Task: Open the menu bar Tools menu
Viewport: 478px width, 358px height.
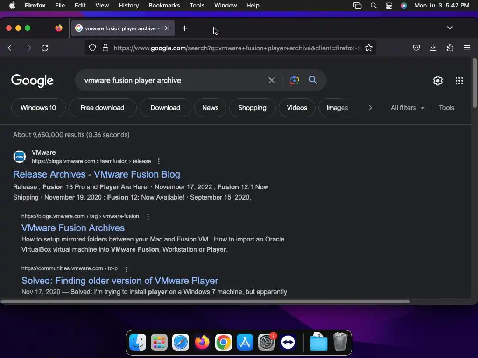Action: point(197,6)
